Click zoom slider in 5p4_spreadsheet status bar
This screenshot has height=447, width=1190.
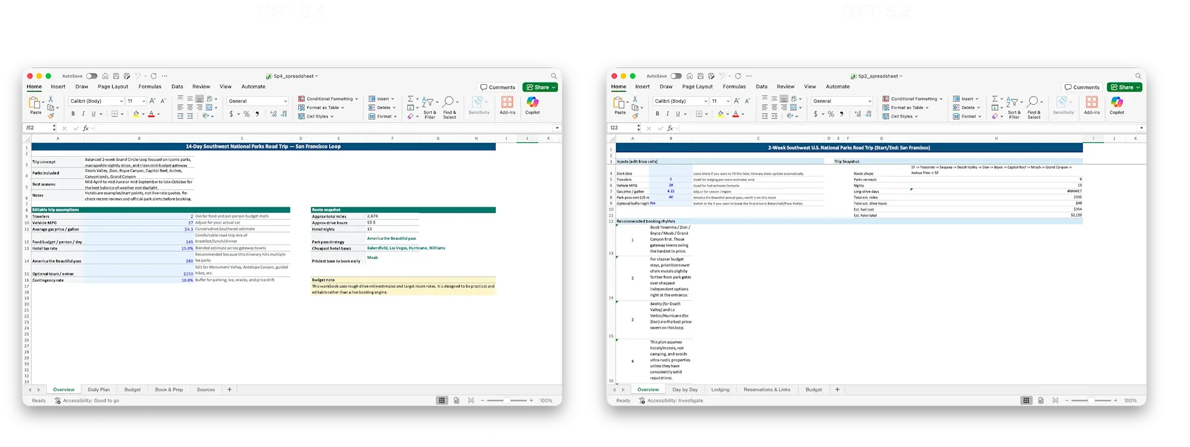[507, 401]
